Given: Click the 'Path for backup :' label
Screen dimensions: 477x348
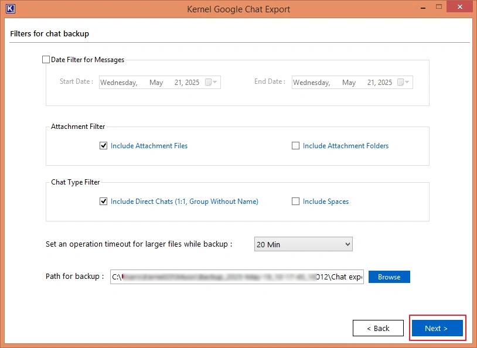Looking at the screenshot, I should 75,276.
